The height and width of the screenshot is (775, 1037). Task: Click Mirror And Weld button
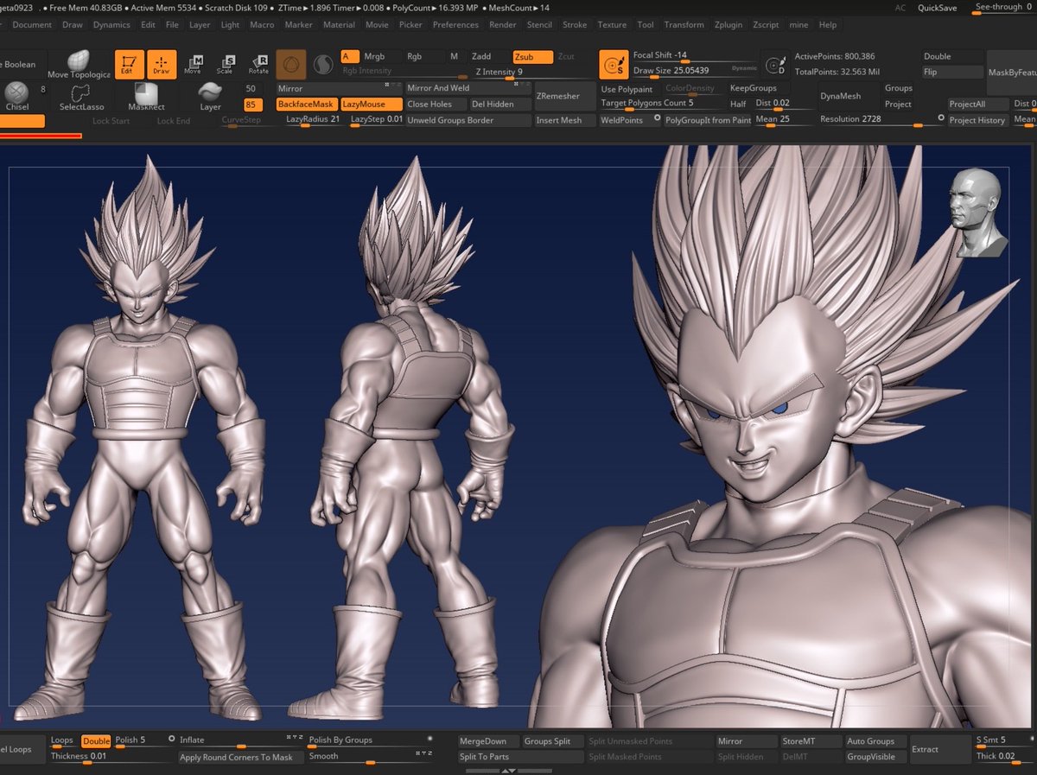click(x=468, y=88)
